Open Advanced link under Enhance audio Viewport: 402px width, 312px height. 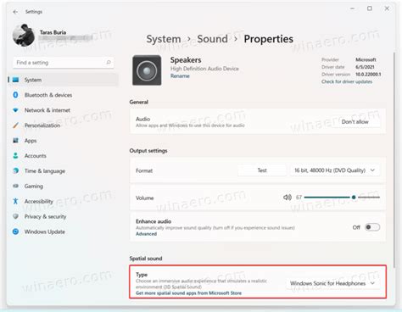coord(146,234)
